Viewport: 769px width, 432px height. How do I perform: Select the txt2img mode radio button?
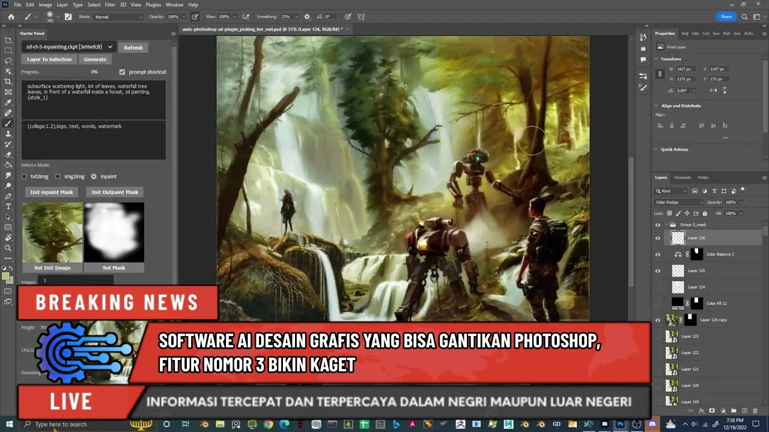(25, 177)
